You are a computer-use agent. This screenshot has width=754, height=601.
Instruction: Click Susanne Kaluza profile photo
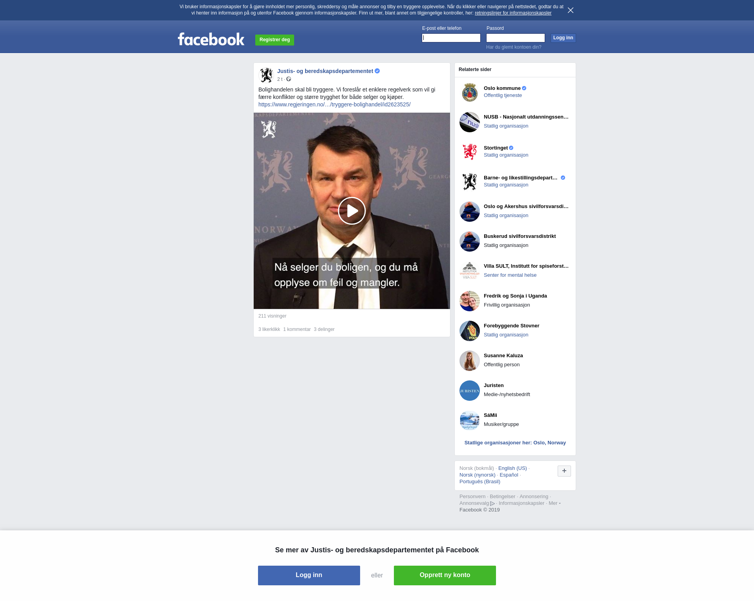[470, 361]
